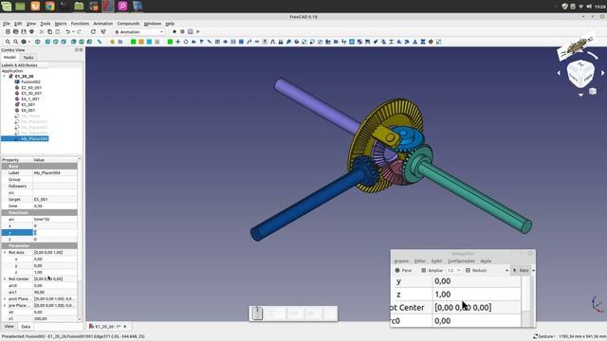Screen dimensions: 607x341
Task: Click the isometric view cube icon
Action: (x=38, y=42)
